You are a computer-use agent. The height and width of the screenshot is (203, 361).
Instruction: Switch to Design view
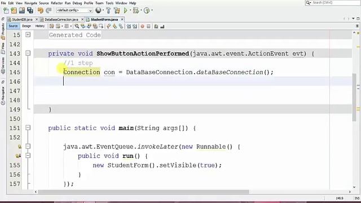click(27, 26)
